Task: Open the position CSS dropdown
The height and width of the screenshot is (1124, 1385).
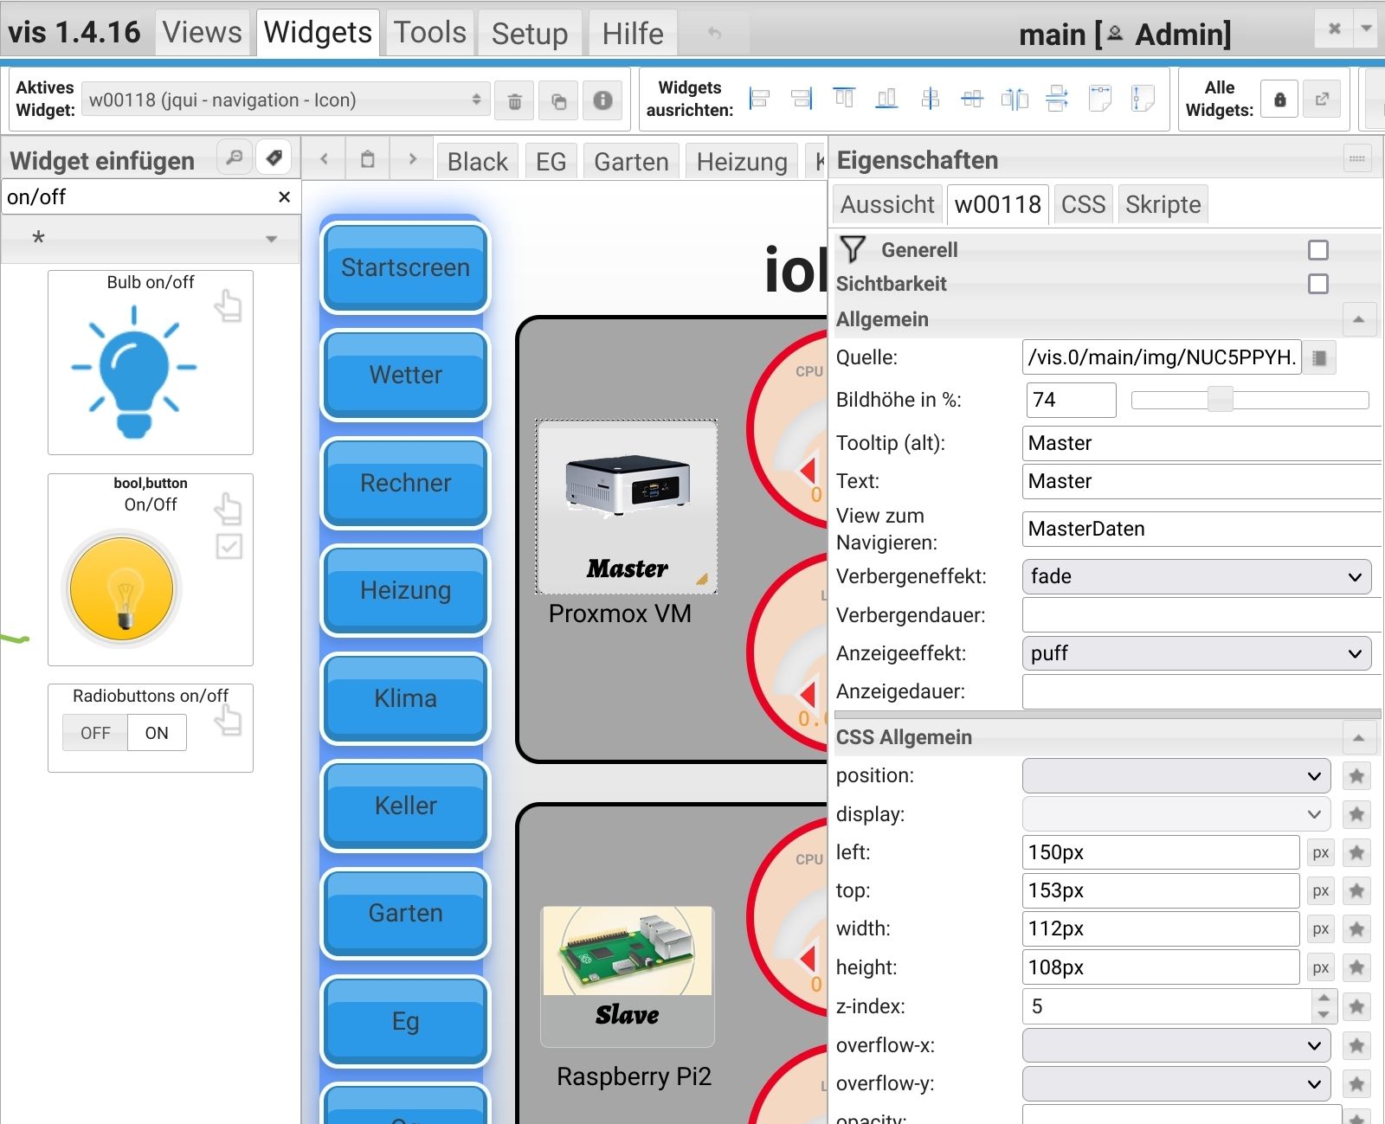Action: 1176,776
